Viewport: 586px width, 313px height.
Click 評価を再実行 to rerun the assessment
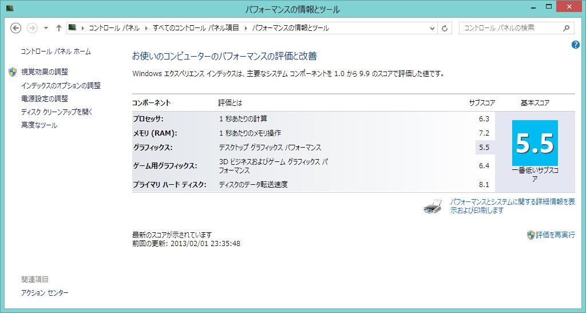555,235
